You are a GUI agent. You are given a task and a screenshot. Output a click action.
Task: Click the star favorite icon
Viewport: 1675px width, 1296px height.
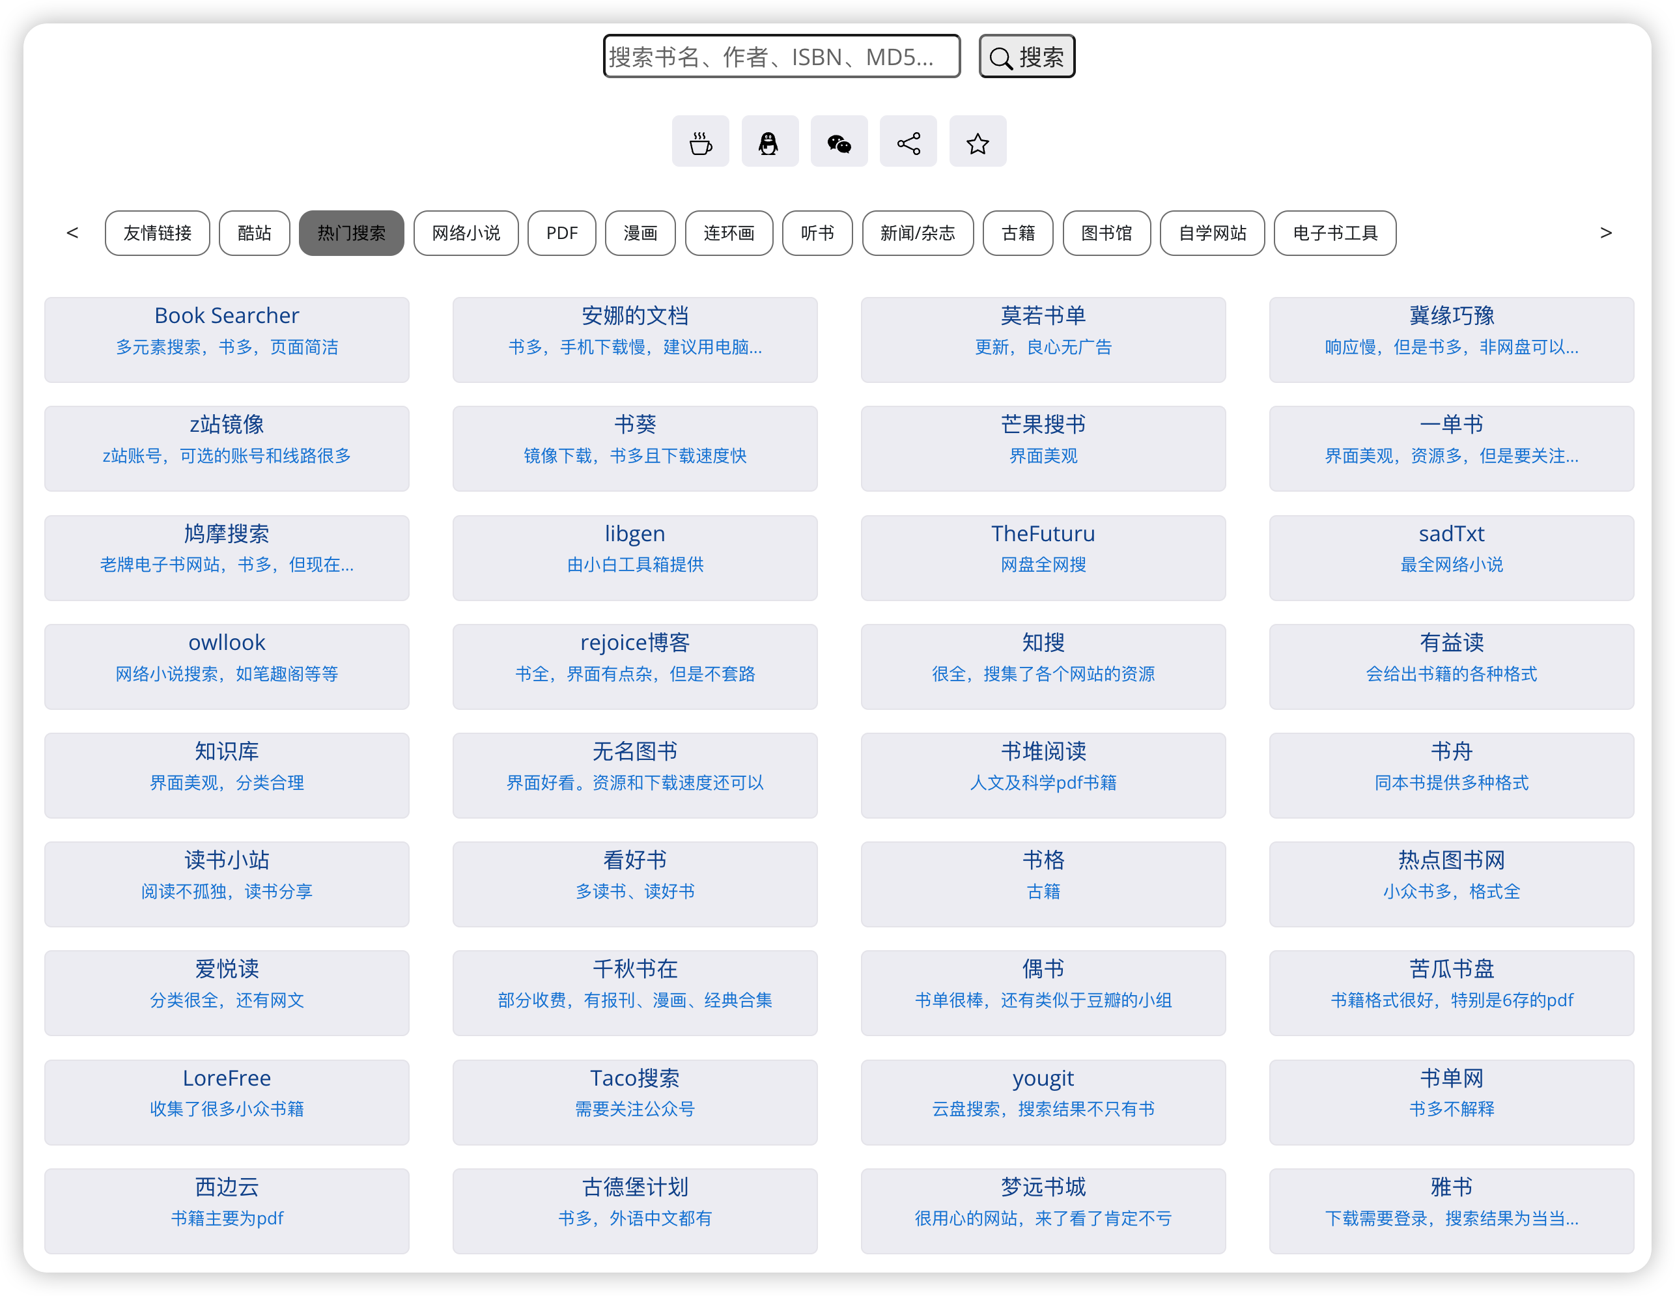click(978, 142)
